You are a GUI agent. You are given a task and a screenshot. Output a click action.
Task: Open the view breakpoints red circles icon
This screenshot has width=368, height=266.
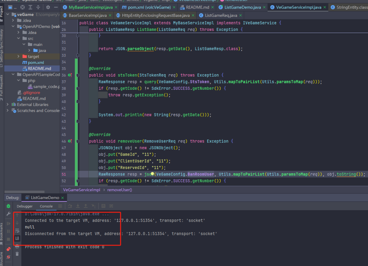[x=9, y=249]
